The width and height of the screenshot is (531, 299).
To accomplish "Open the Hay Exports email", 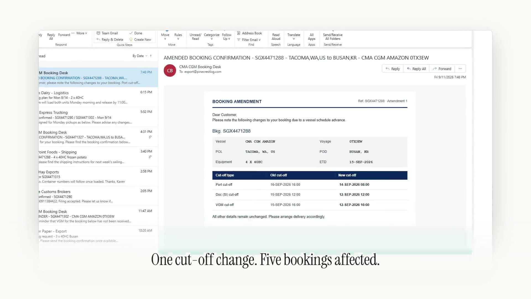I will pyautogui.click(x=98, y=177).
